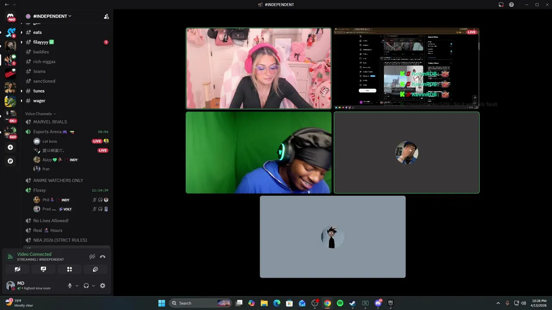Show hidden system tray icons
The image size is (552, 310).
pyautogui.click(x=498, y=303)
